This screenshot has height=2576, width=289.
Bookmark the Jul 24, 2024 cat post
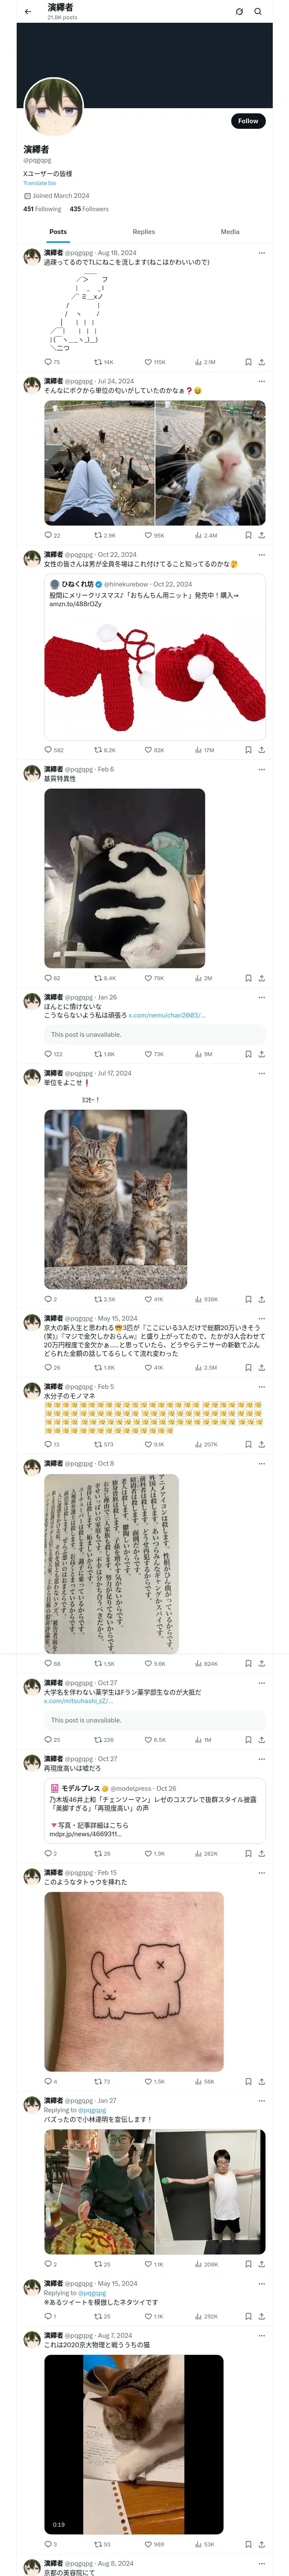pos(248,535)
